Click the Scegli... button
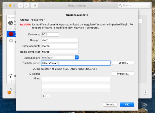 point(123,63)
